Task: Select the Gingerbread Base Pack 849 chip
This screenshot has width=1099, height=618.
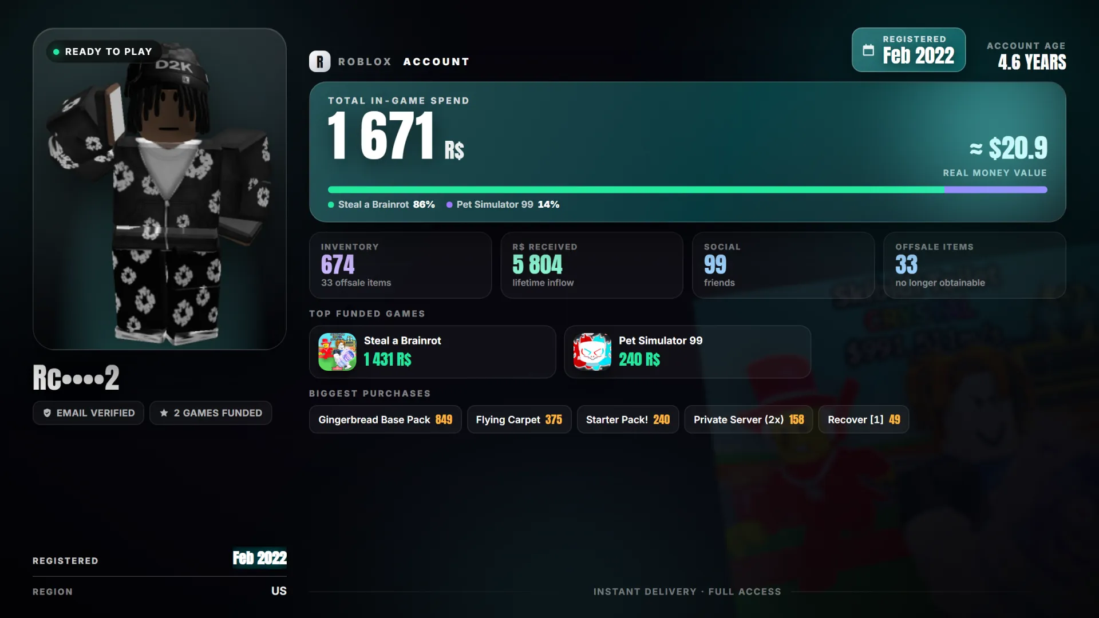Action: click(385, 419)
